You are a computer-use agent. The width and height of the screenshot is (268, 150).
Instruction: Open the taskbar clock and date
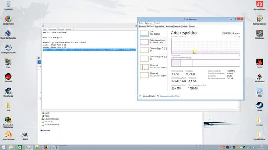coord(261,147)
